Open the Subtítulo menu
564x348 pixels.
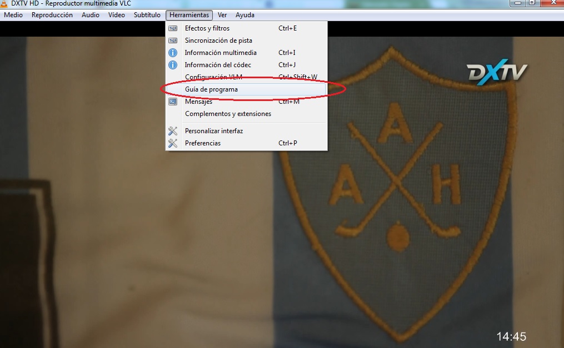pos(147,15)
